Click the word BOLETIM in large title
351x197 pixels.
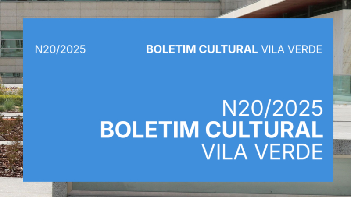point(148,130)
